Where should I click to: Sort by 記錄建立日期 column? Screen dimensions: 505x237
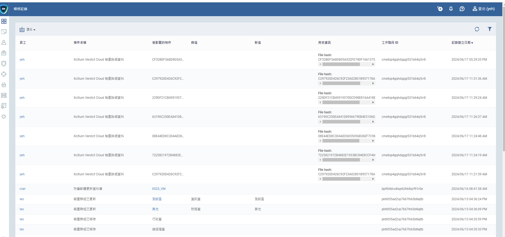pos(462,43)
